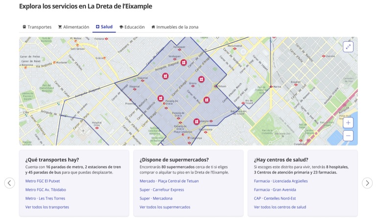Go to previous service cards
The width and height of the screenshot is (376, 218).
coord(10,183)
